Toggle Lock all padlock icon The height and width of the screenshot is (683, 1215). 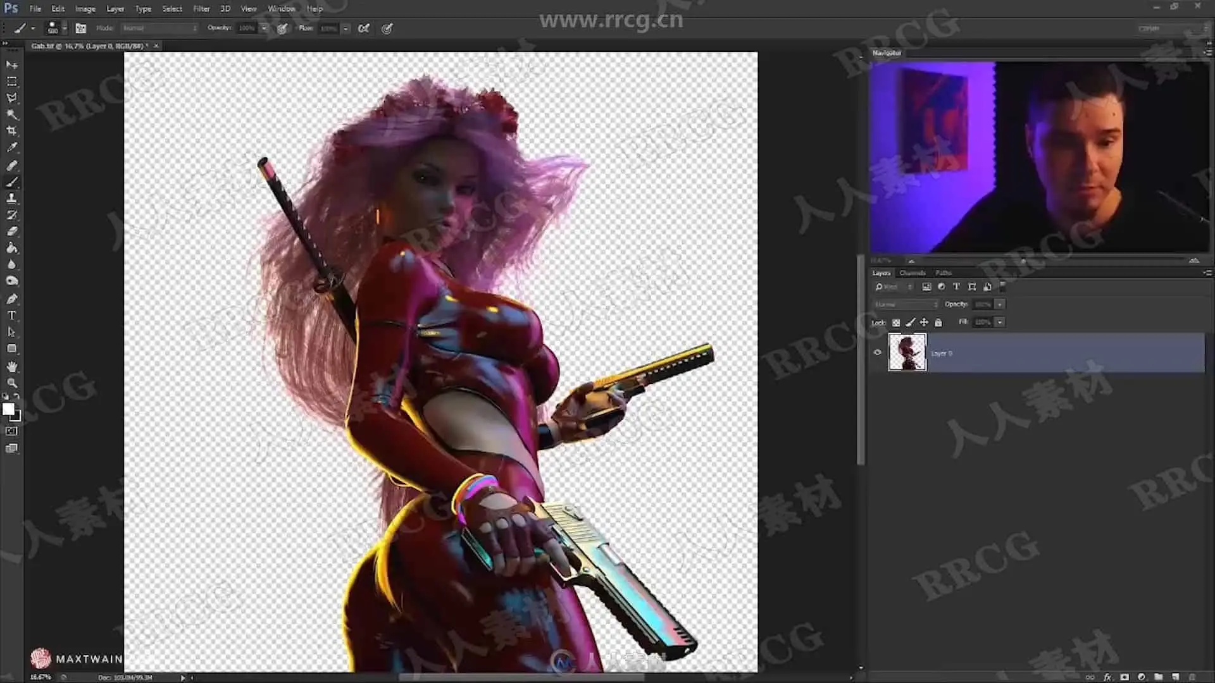pos(938,323)
